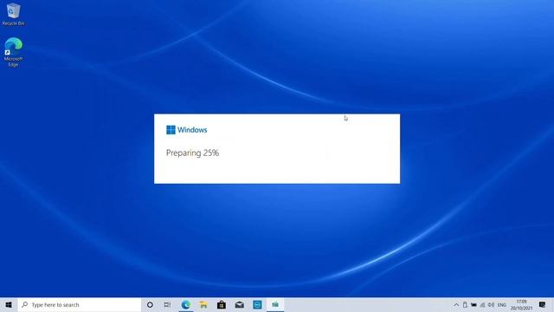Screen dimensions: 554x312
Task: Select the Microsoft Edge desktop shortcut
Action: (14, 52)
